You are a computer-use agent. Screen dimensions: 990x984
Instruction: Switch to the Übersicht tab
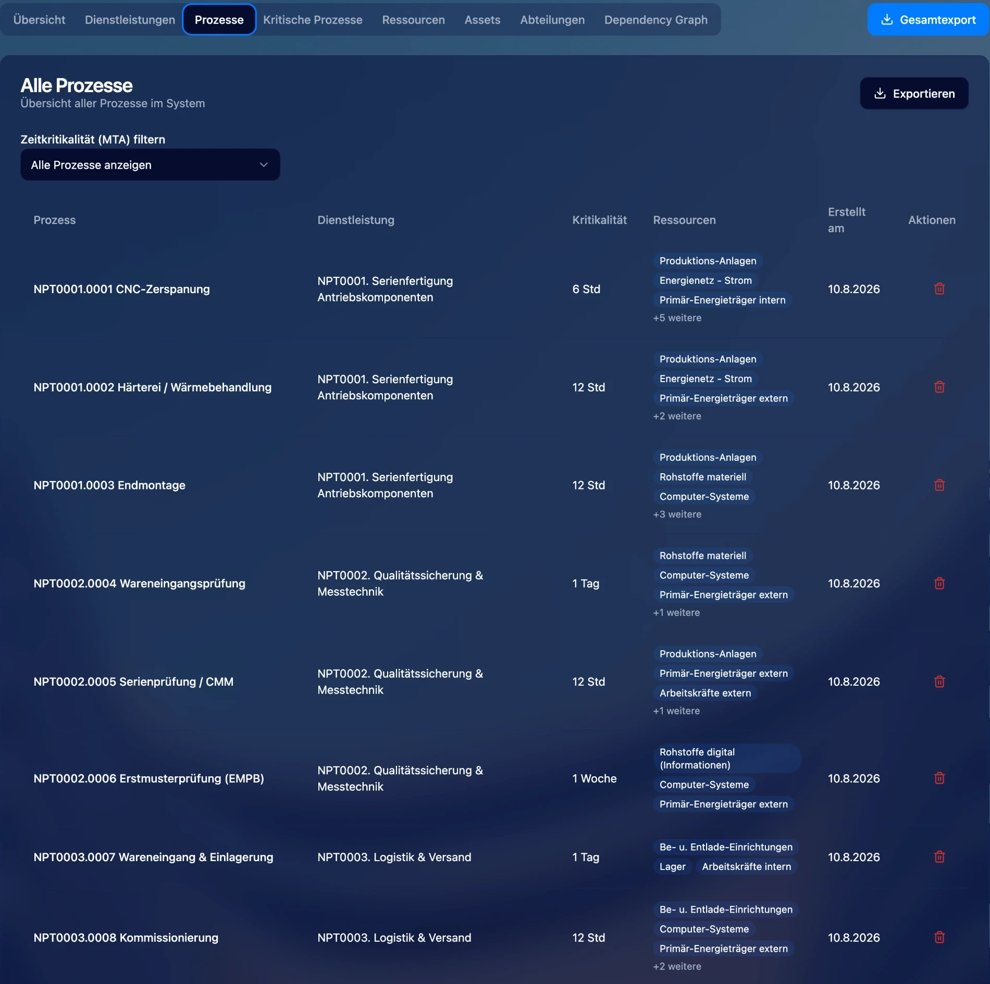(x=39, y=20)
